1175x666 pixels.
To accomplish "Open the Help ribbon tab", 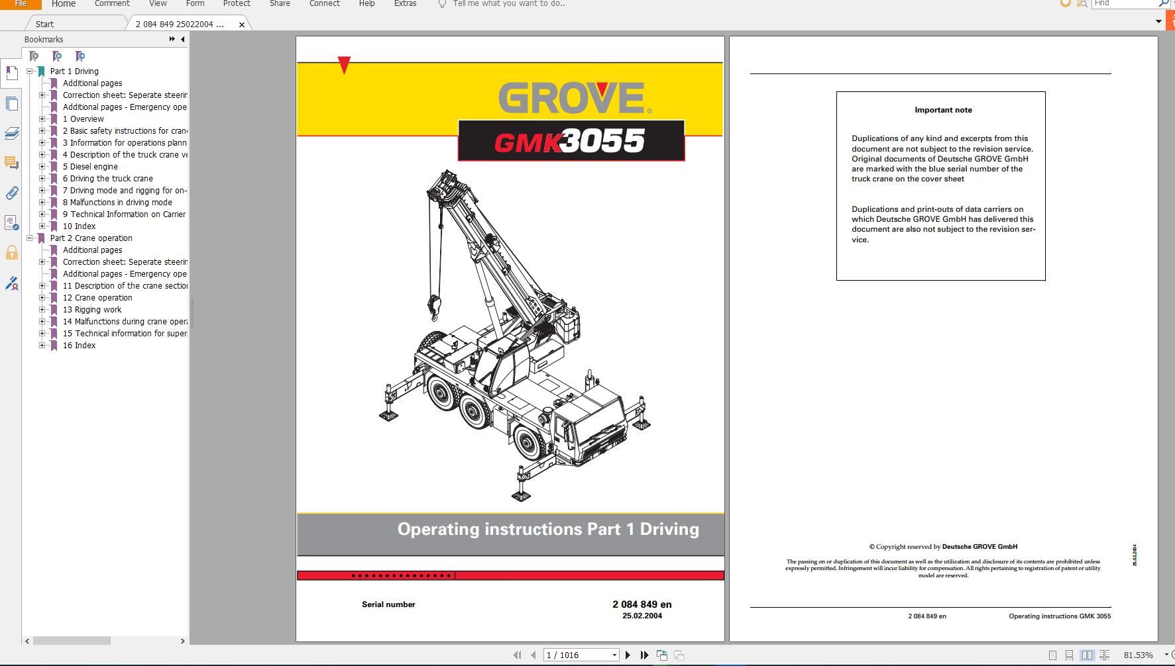I will pyautogui.click(x=366, y=3).
